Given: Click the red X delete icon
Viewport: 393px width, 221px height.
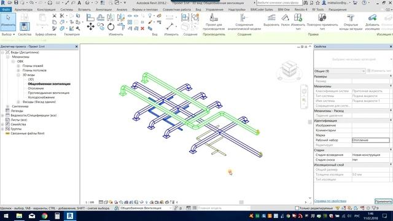Looking at the screenshot, I should 142,29.
